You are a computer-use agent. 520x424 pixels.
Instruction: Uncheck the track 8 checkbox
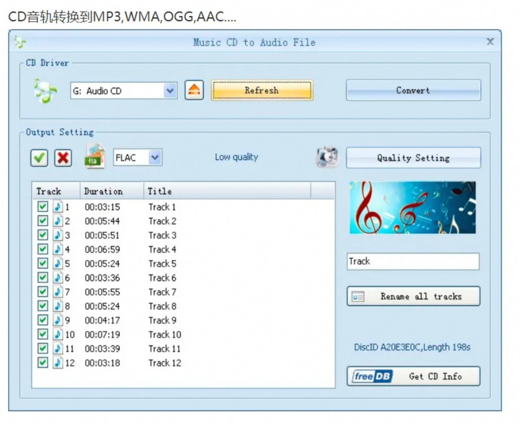click(x=42, y=306)
